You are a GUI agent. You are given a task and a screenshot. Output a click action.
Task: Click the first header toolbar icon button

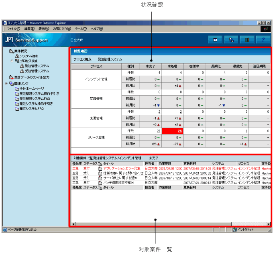215,39
